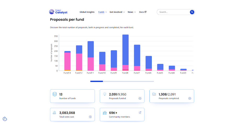Click the Fund9 blue bar segment
Viewport: 237px width, 123px height.
[114, 59]
